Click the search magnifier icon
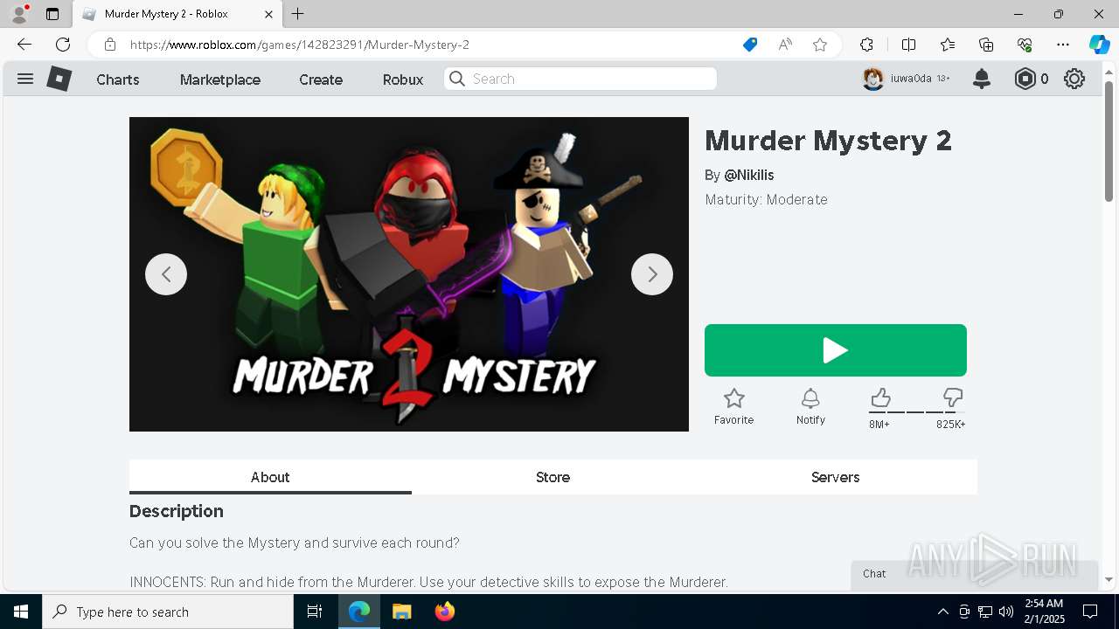This screenshot has height=629, width=1119. [x=457, y=79]
